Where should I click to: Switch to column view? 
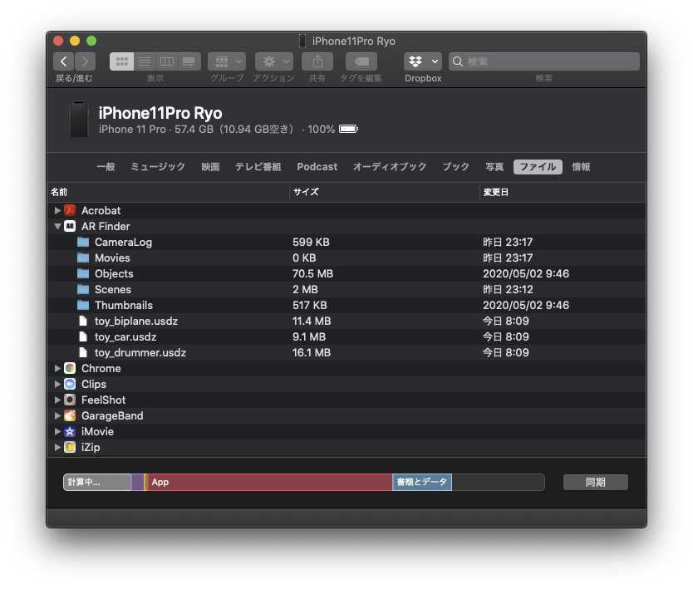tap(167, 61)
